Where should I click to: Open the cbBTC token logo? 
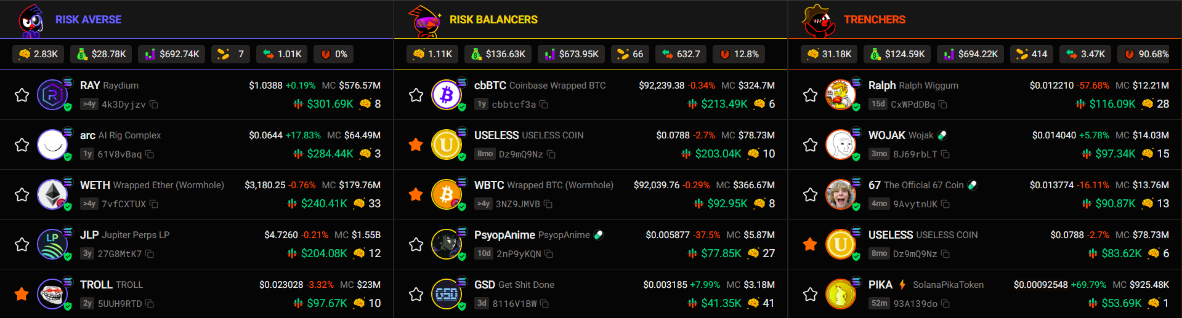click(x=447, y=95)
